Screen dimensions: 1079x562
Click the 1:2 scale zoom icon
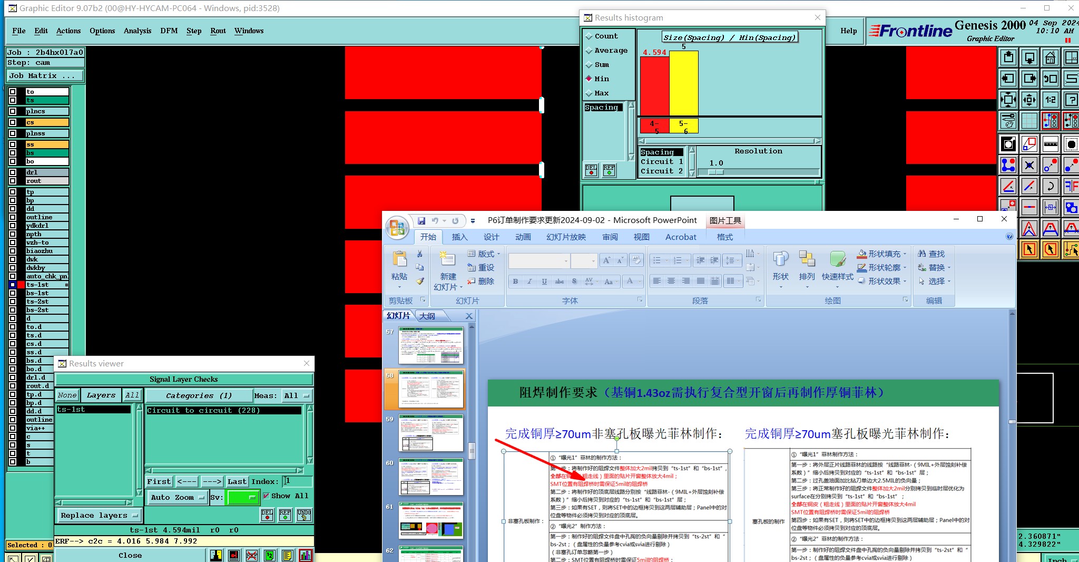[x=1050, y=99]
